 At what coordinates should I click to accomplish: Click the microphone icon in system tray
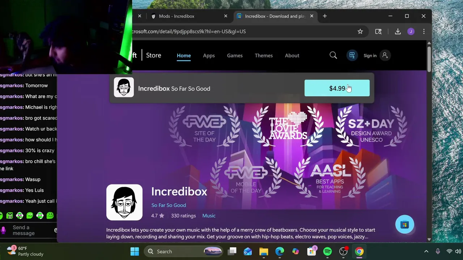pos(438,251)
